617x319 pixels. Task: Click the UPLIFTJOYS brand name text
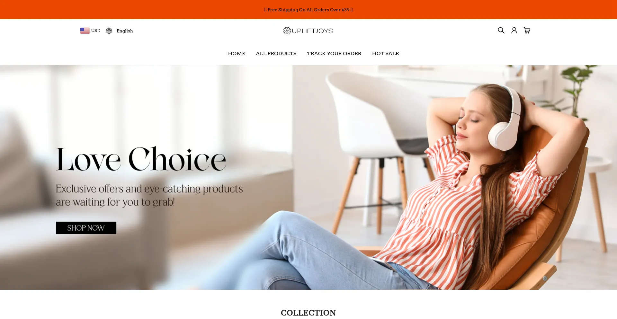pyautogui.click(x=312, y=31)
